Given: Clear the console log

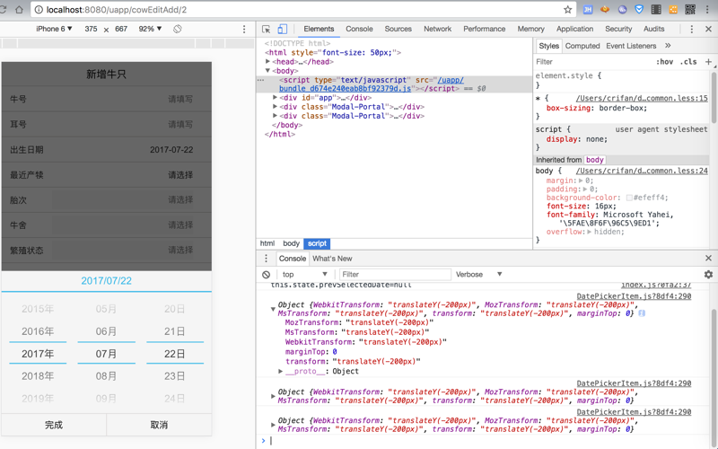Looking at the screenshot, I should coord(266,275).
